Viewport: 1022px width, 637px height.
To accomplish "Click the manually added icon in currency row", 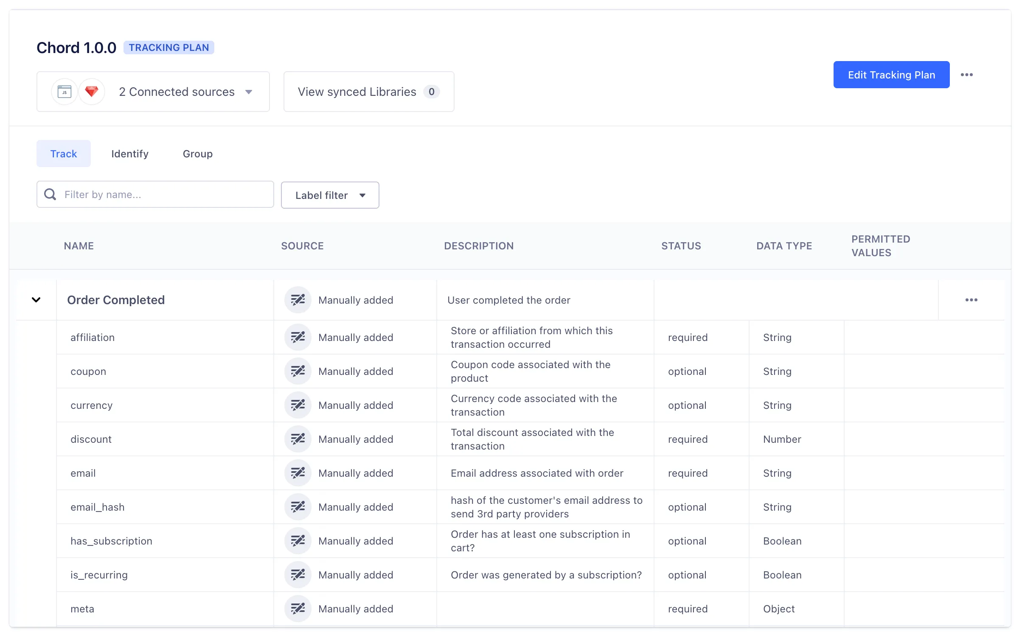I will point(298,405).
